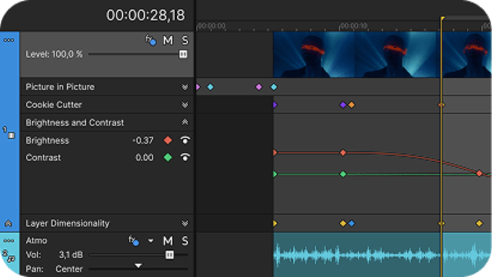The height and width of the screenshot is (277, 492).
Task: Adjust the video Level slider handle
Action: coord(183,54)
